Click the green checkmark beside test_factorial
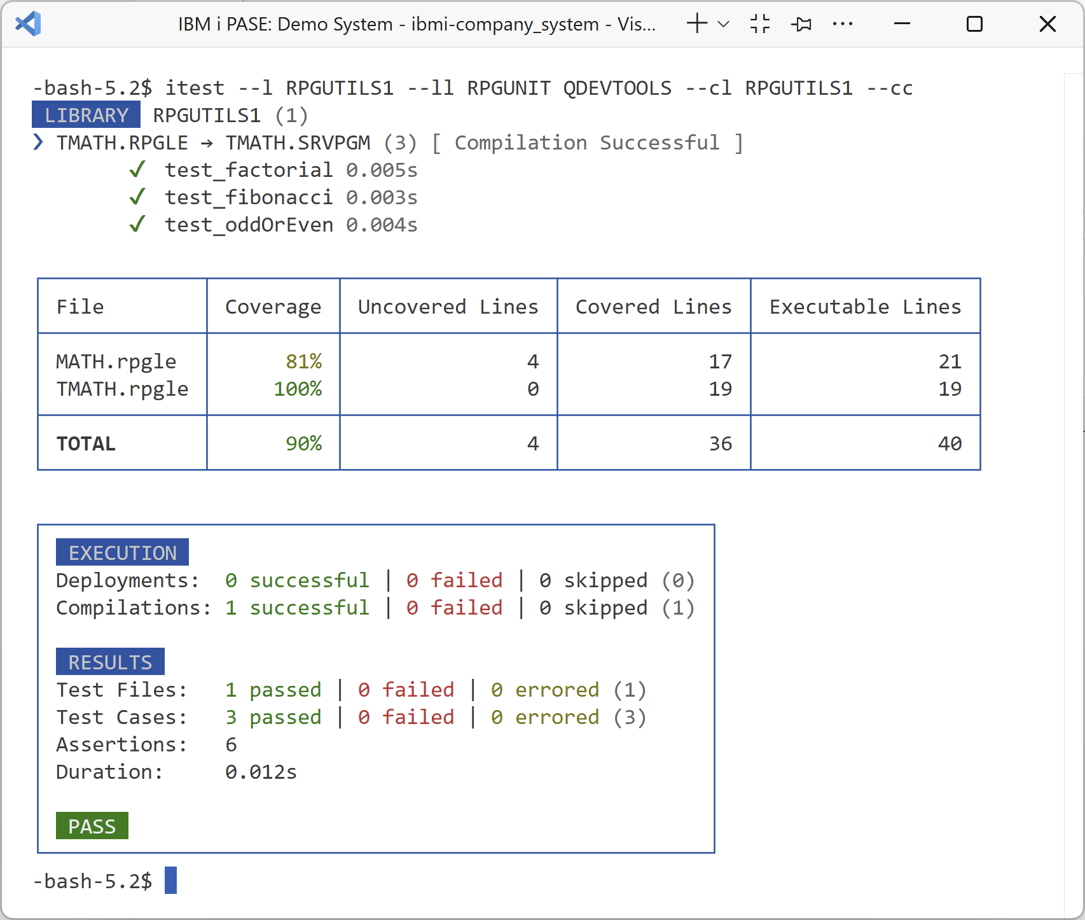The image size is (1085, 920). coord(137,169)
